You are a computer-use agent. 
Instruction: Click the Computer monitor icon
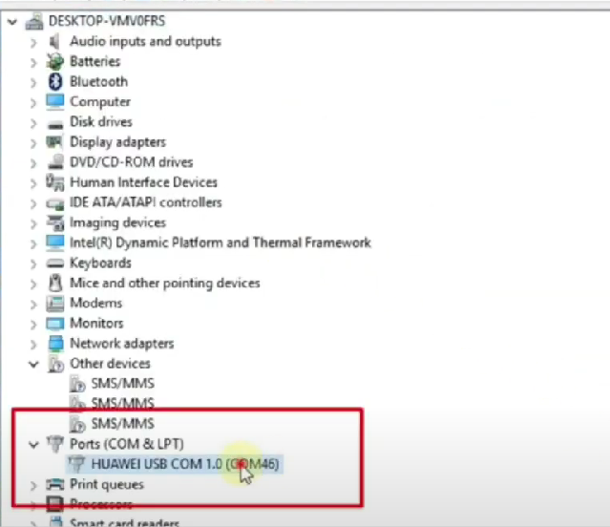click(54, 101)
